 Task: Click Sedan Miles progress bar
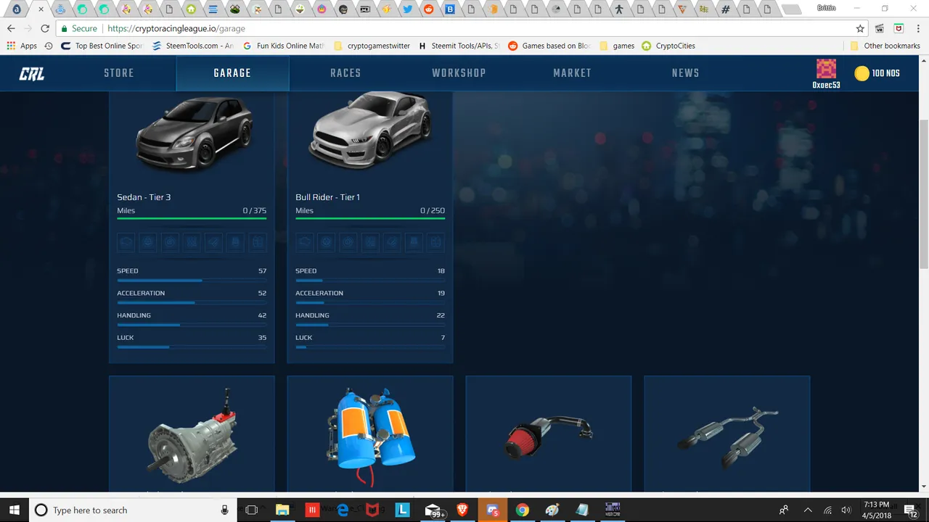pos(192,217)
